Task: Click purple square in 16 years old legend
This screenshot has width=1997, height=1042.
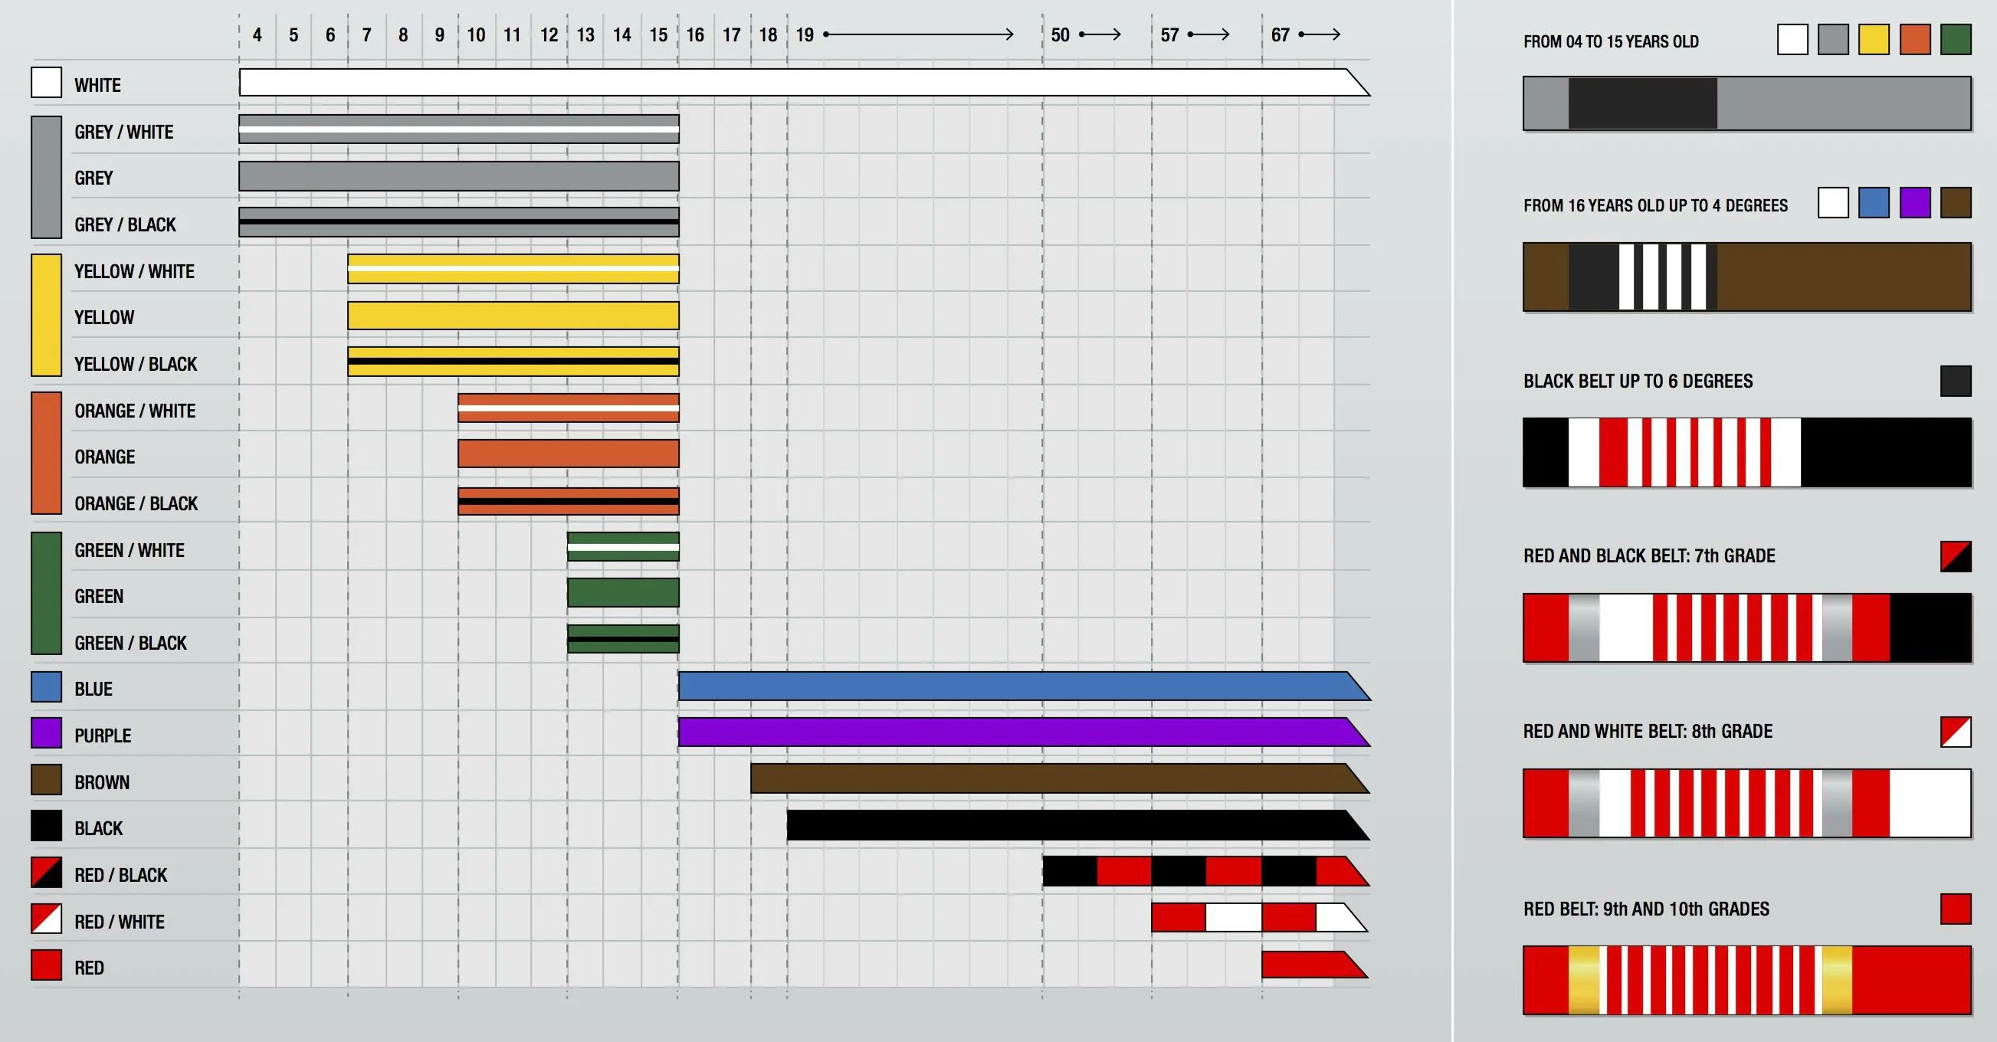Action: click(1916, 203)
